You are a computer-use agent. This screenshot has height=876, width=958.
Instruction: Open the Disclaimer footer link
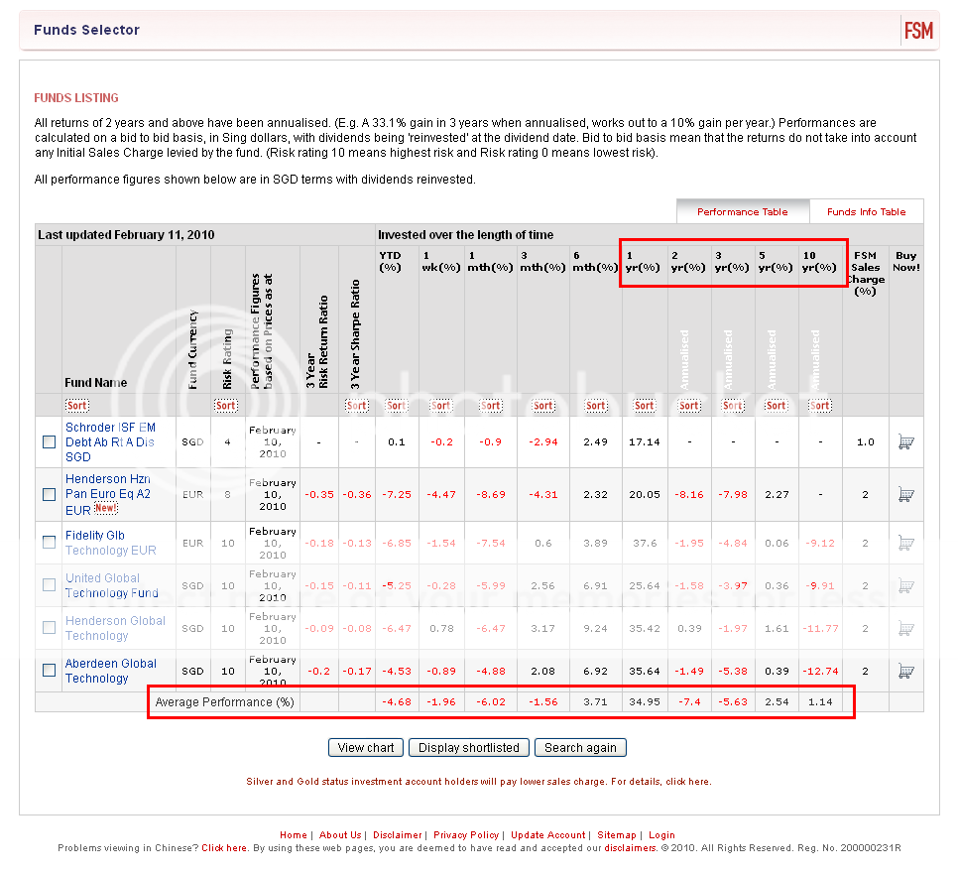pos(397,835)
